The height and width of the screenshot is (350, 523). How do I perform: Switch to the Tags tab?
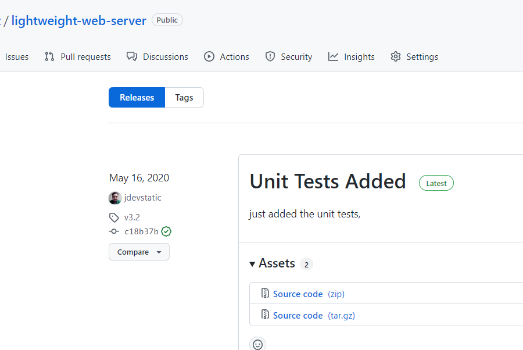tap(184, 97)
